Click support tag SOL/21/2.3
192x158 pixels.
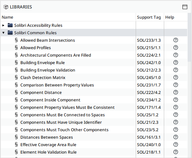[x=148, y=122]
